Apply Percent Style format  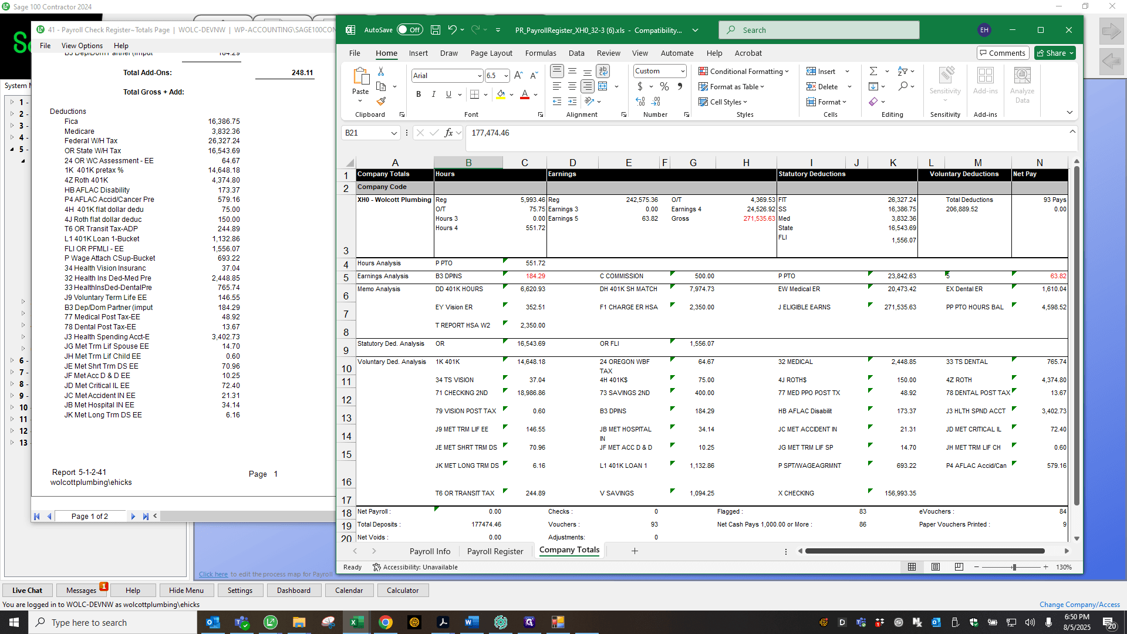tap(664, 86)
